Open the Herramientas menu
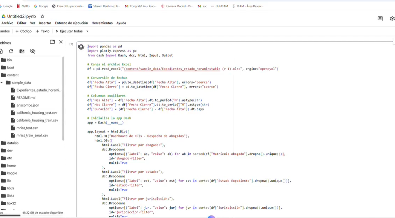 (102, 23)
